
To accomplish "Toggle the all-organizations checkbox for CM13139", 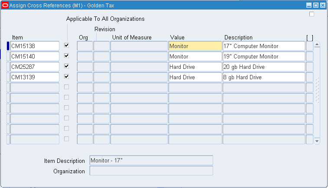I will (x=66, y=77).
